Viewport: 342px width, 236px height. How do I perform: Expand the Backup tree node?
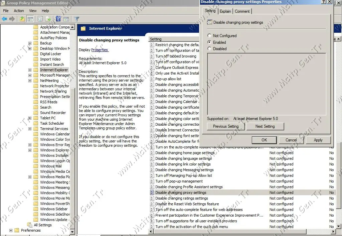coord(30,43)
